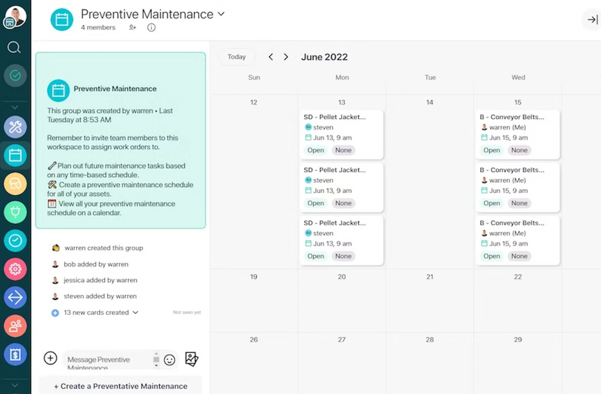Open the blue dollar invoice sidebar icon
The width and height of the screenshot is (601, 394).
tap(15, 354)
